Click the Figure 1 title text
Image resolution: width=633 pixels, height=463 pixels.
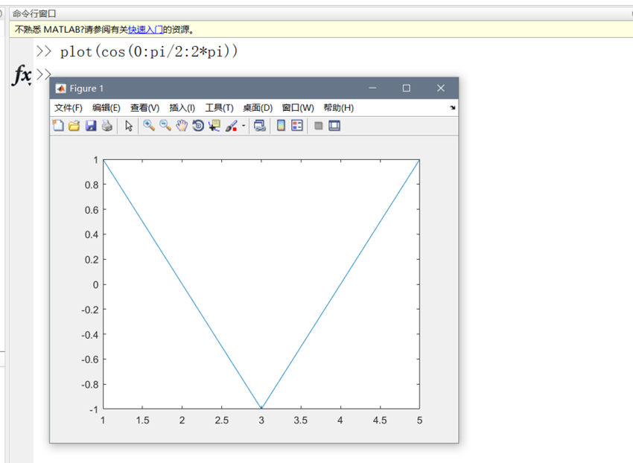pos(86,89)
